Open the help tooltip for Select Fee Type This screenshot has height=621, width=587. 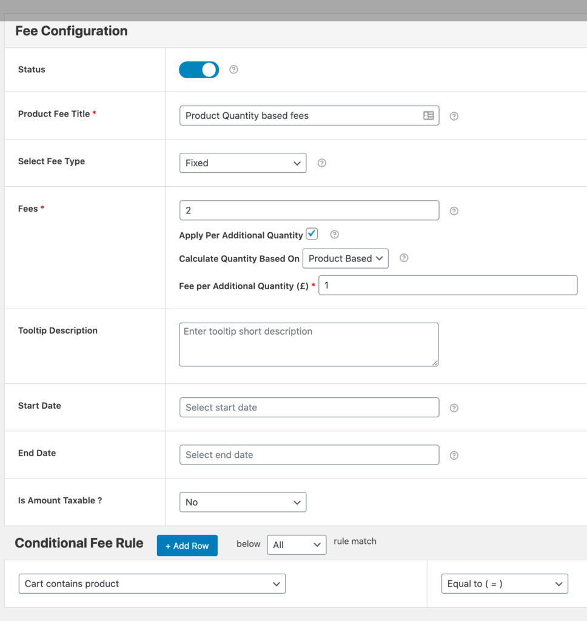tap(321, 163)
